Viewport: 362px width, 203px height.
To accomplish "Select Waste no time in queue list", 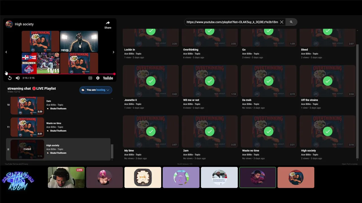I will click(x=58, y=127).
